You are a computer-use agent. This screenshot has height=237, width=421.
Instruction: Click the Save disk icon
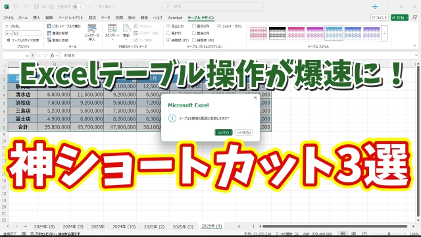click(x=37, y=7)
